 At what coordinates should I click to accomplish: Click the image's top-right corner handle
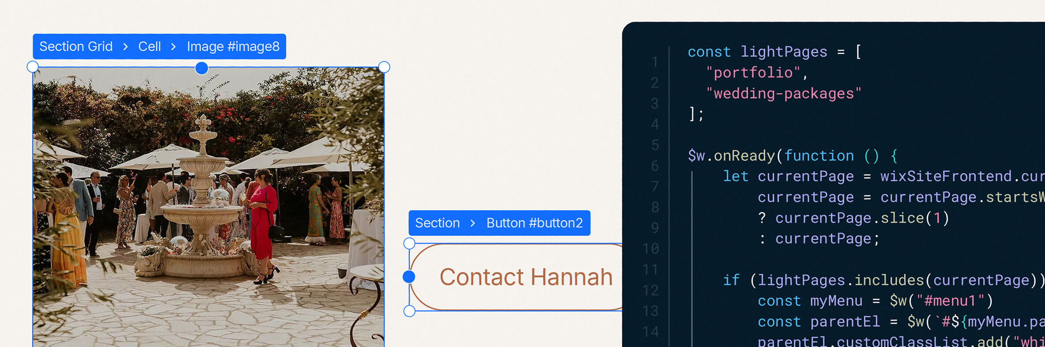coord(384,67)
